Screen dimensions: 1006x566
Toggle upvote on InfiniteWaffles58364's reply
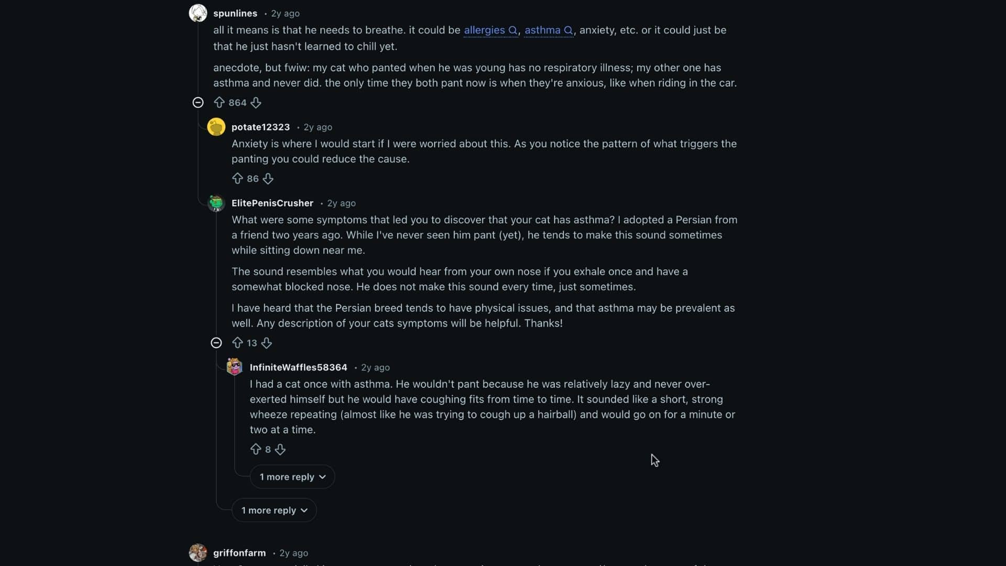pos(256,449)
